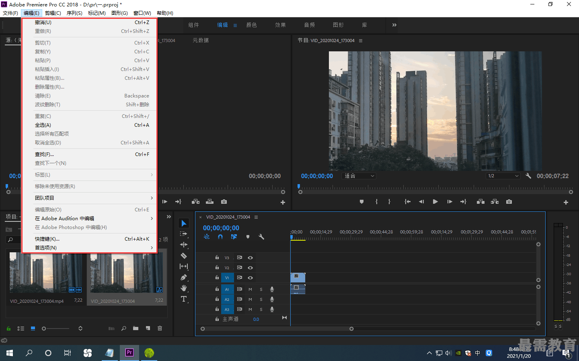Screen dimensions: 579x361
Task: Click New Bin folder icon in Project panel
Action: (136, 328)
